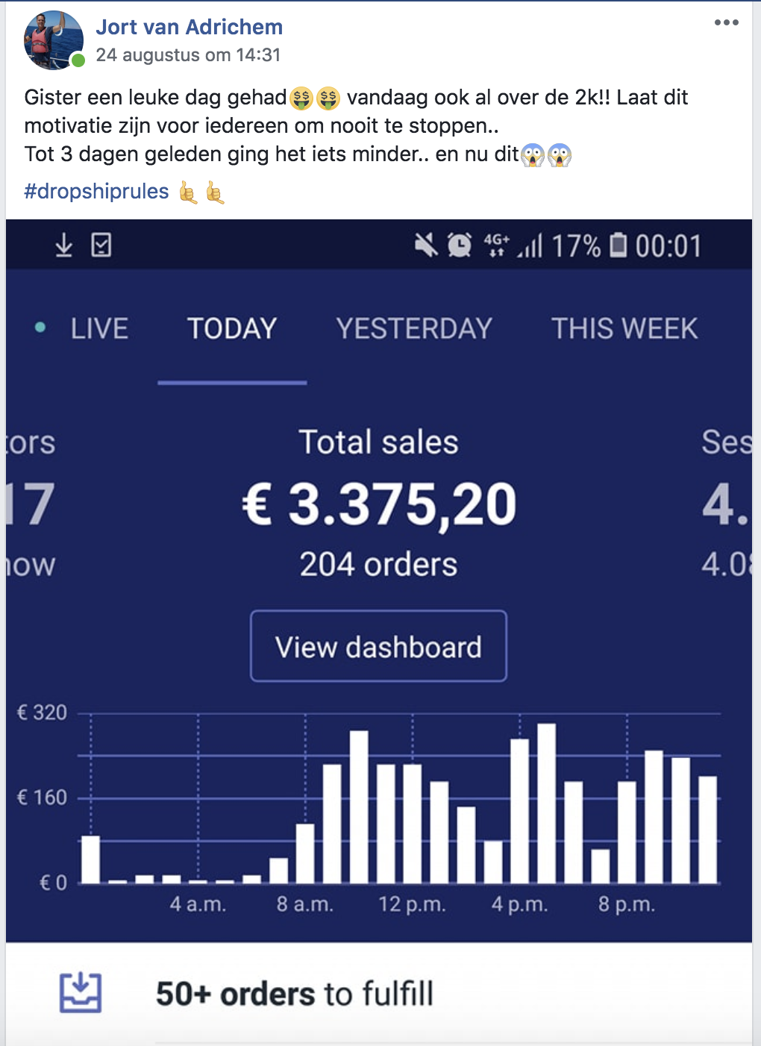
Task: Click the post timestamp 24 augustus
Action: point(187,55)
